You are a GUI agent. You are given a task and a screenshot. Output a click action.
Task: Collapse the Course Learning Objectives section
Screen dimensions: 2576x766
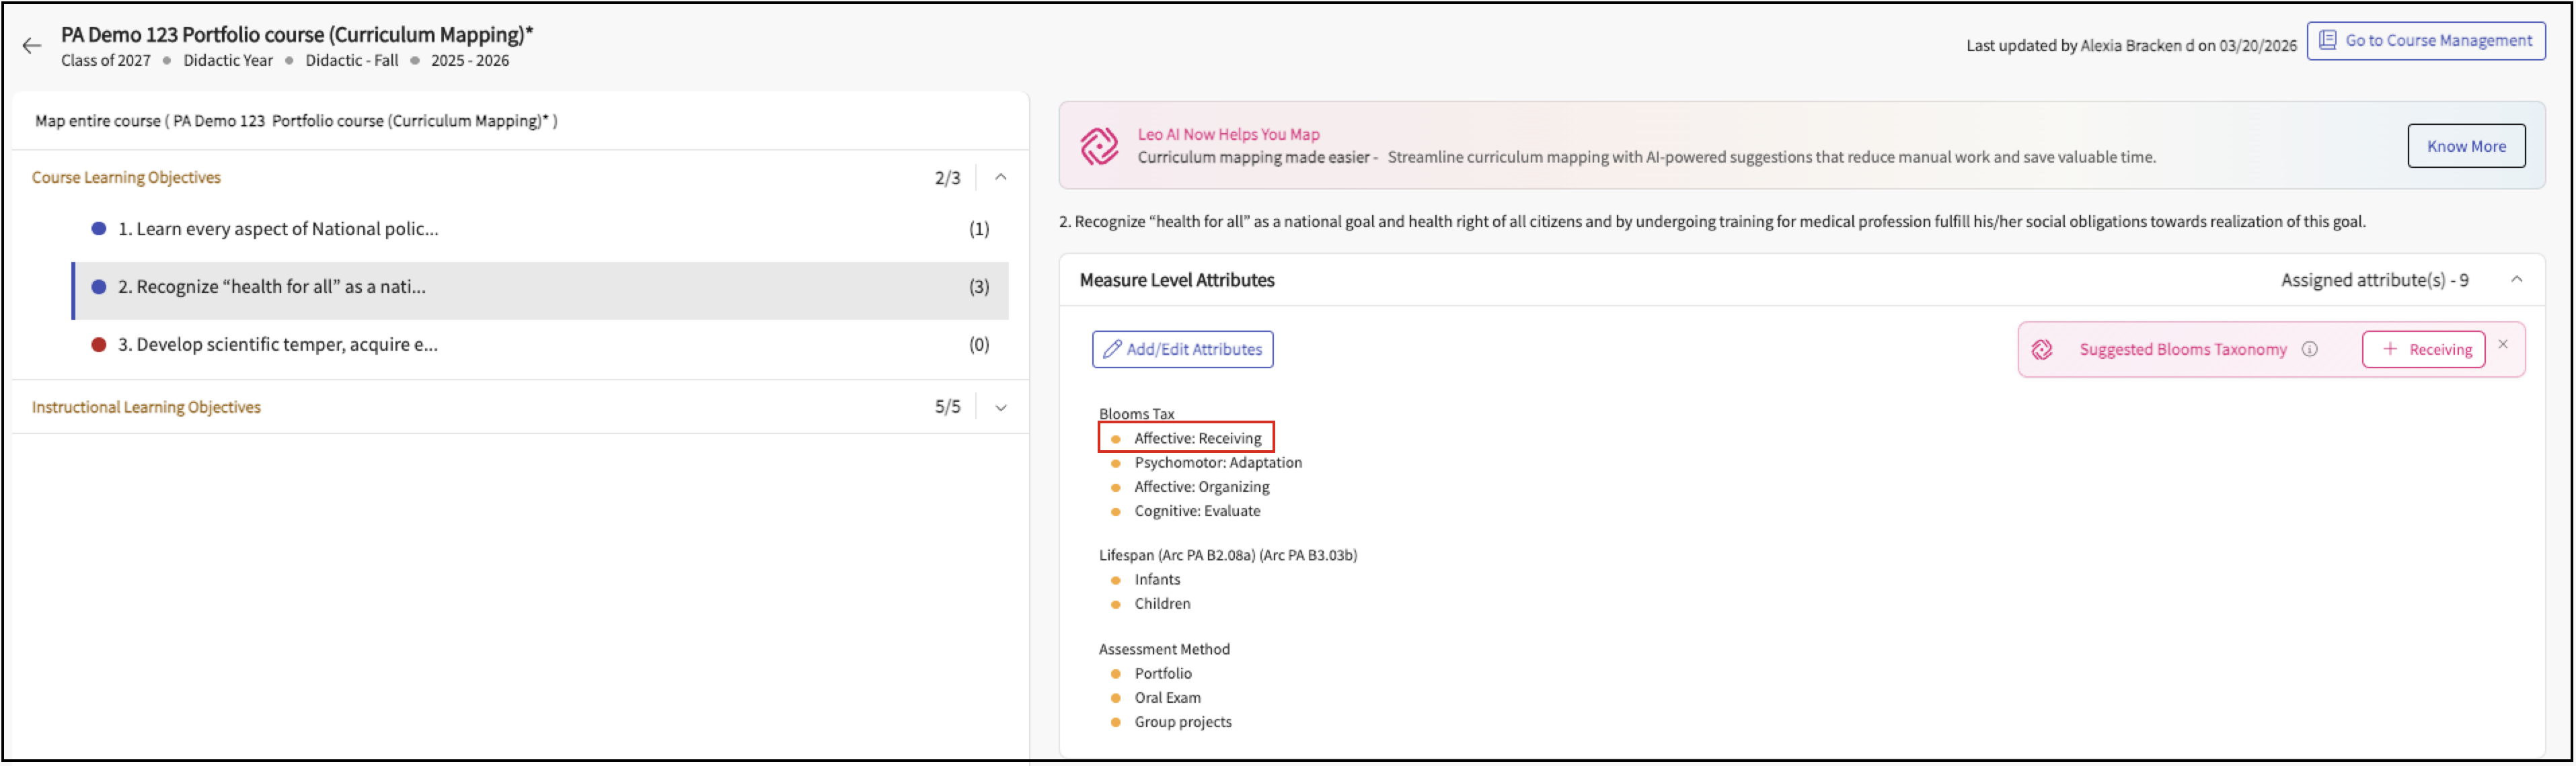point(1000,178)
